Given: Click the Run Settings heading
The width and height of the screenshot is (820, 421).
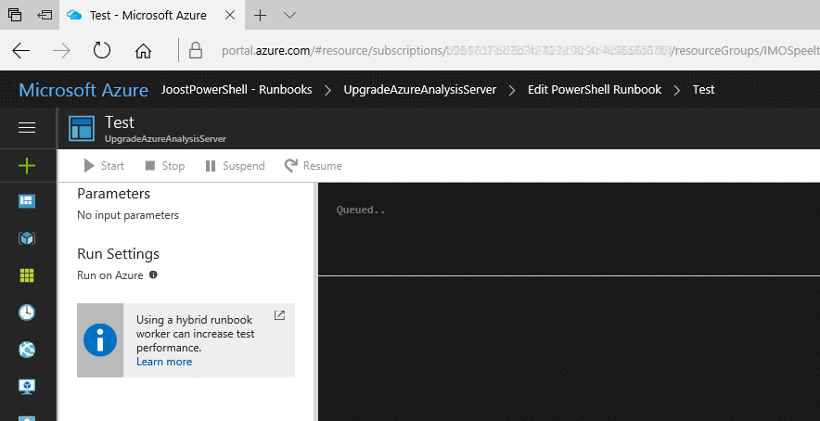Looking at the screenshot, I should click(118, 254).
